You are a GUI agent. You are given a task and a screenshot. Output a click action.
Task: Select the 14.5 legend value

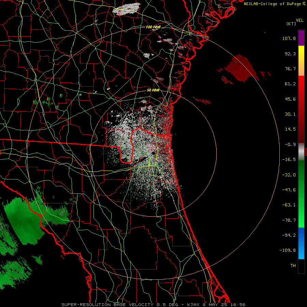(290, 129)
